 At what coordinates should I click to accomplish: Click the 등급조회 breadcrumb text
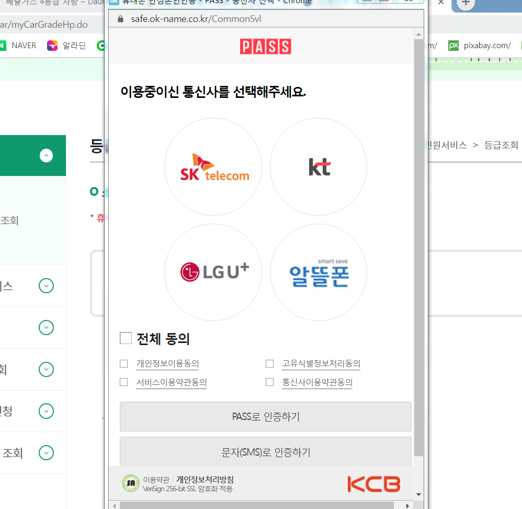501,145
